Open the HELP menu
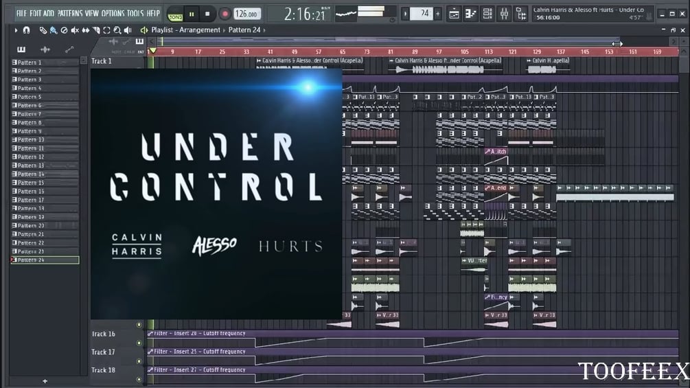 [x=153, y=13]
